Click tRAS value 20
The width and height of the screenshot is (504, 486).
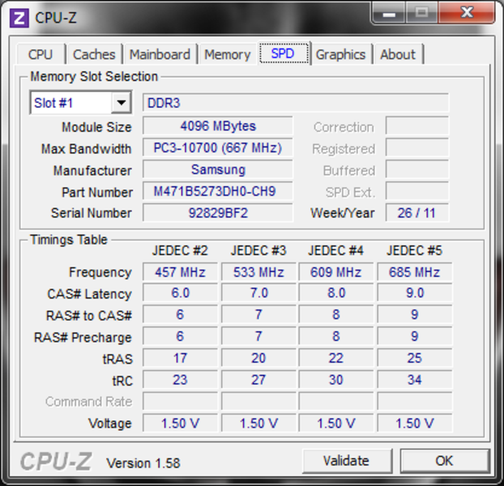click(258, 358)
